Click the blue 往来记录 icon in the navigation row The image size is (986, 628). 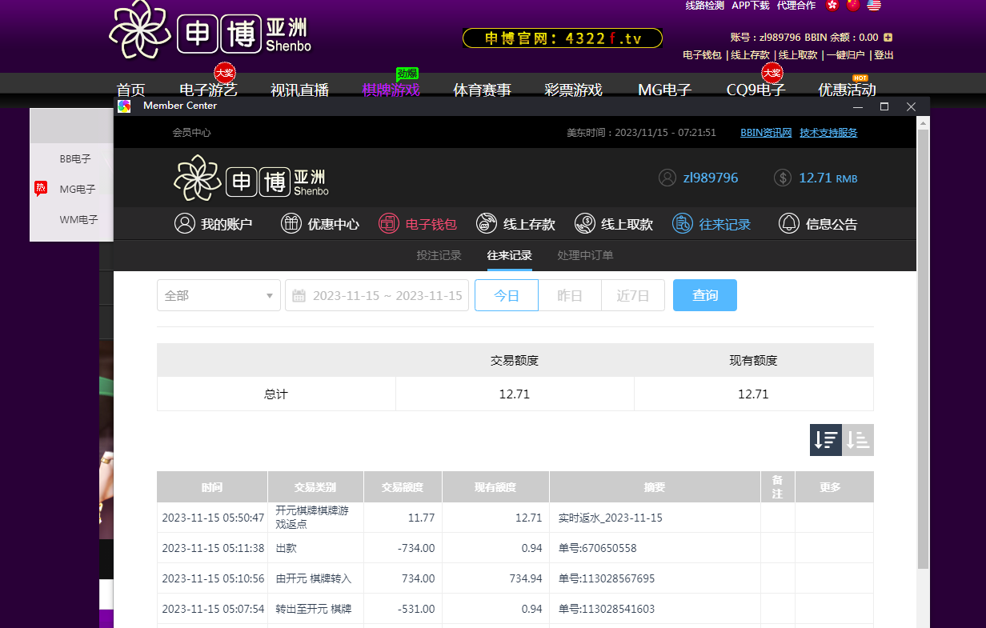pos(683,224)
